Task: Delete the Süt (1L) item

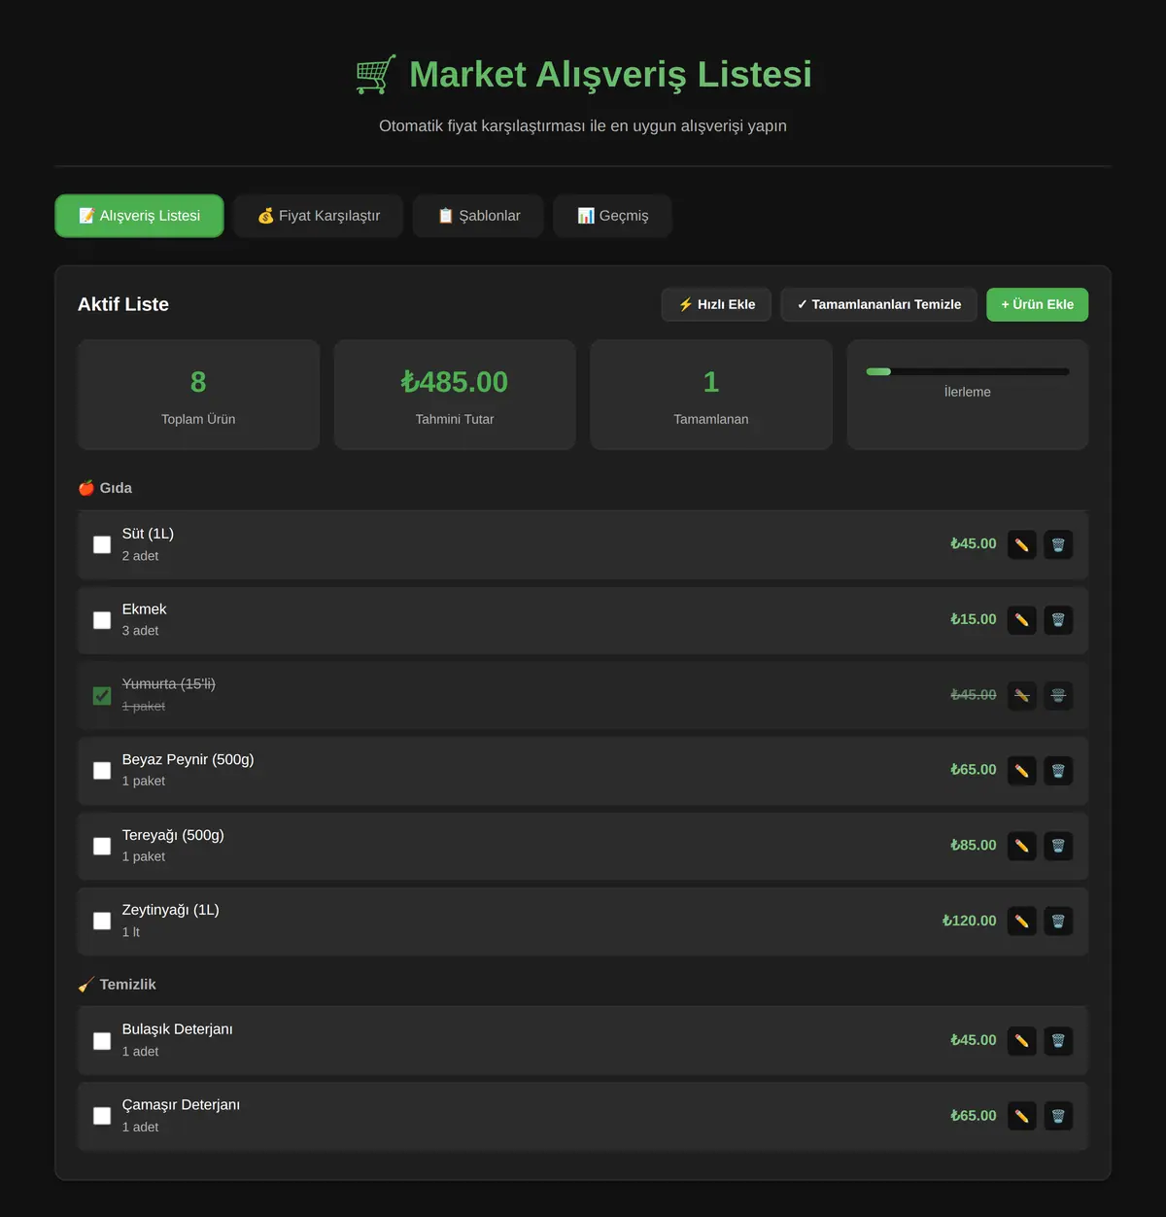Action: (x=1058, y=544)
